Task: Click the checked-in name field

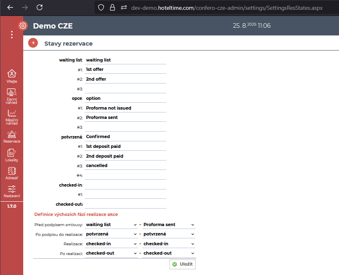Action: click(x=125, y=185)
